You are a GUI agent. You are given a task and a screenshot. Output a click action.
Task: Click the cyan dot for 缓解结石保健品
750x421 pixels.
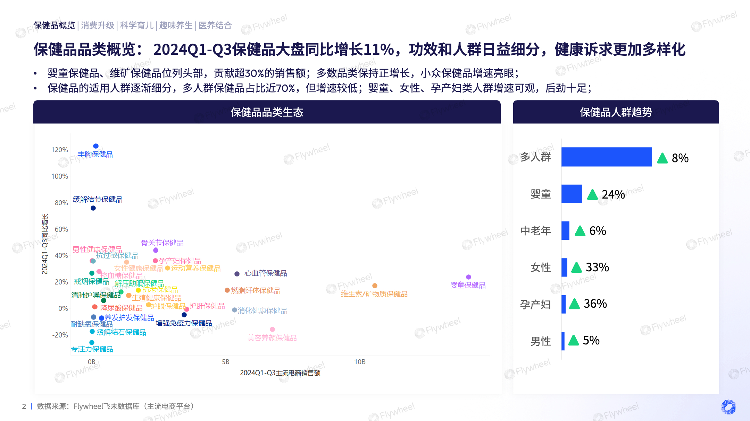click(x=92, y=331)
